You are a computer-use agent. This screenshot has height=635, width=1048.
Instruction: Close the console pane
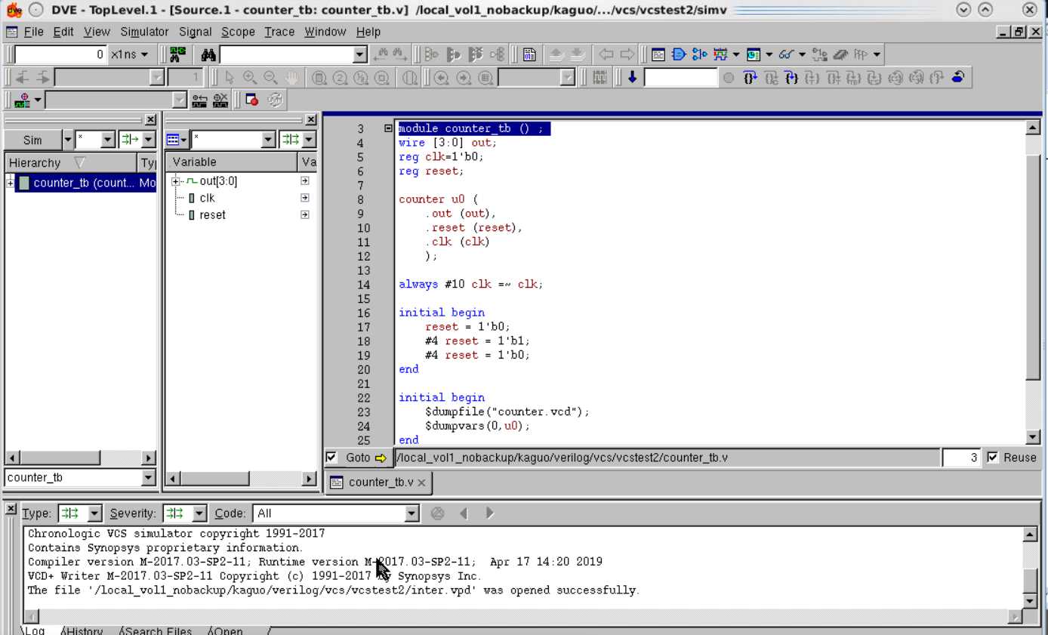[x=11, y=509]
